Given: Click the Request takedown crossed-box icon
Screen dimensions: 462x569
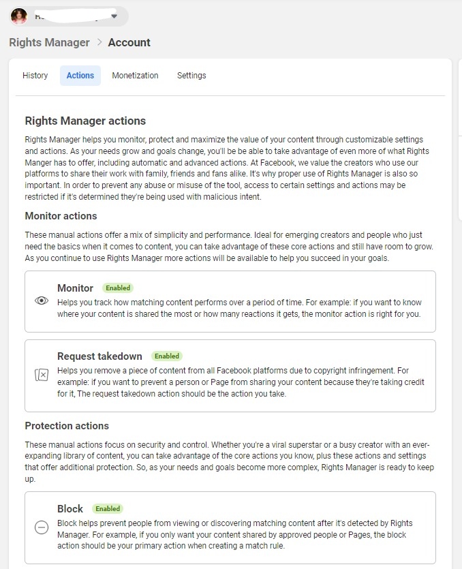Looking at the screenshot, I should pos(42,375).
